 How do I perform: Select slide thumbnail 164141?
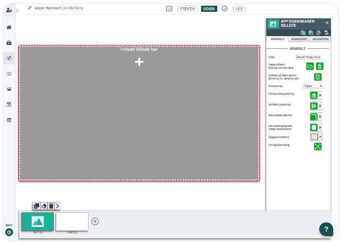pyautogui.click(x=38, y=222)
